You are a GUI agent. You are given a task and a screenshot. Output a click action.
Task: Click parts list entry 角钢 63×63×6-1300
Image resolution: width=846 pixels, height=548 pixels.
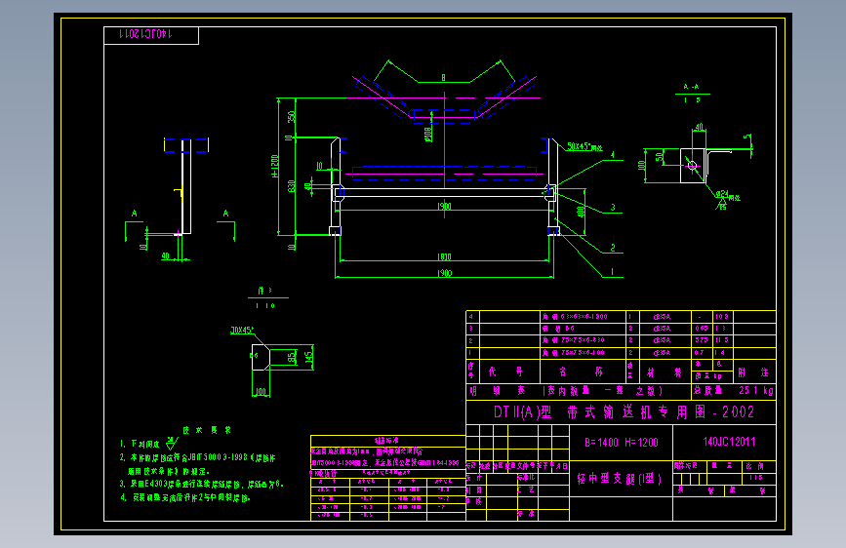coord(575,317)
